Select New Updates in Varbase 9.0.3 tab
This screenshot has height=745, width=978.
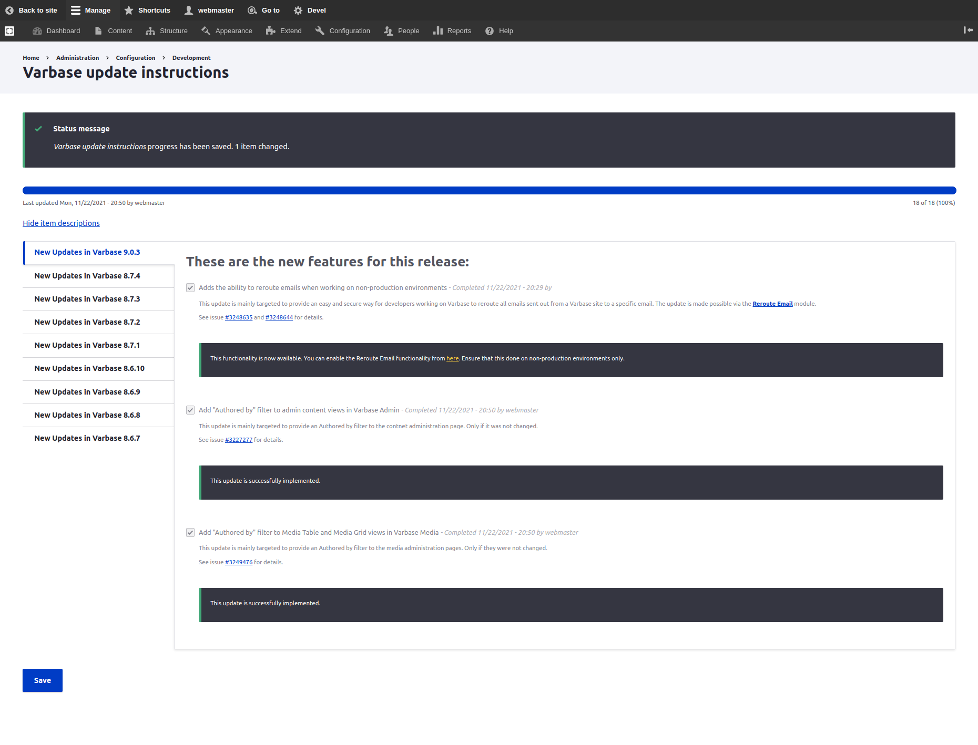click(x=99, y=253)
